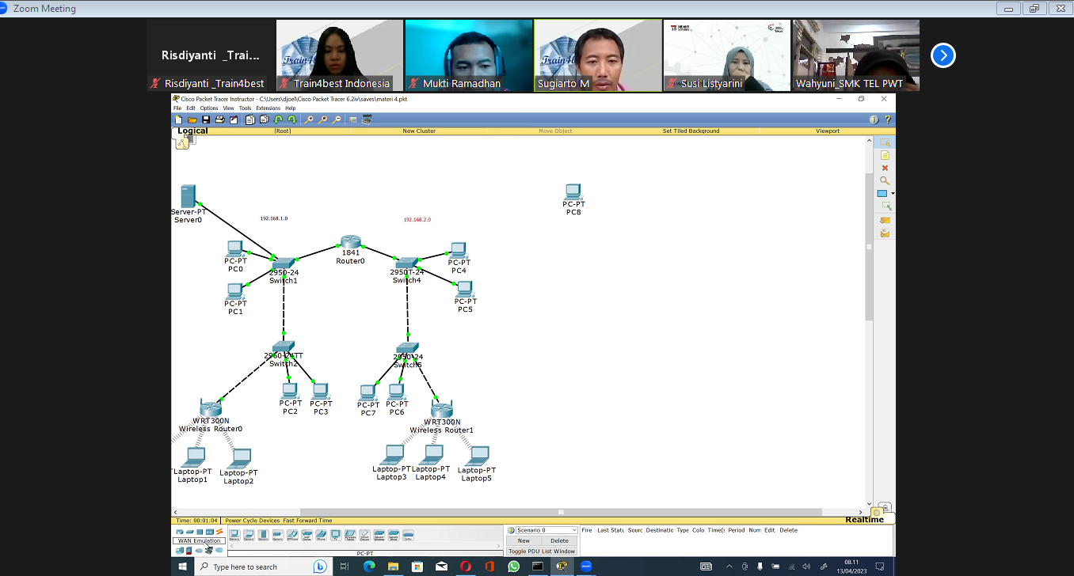Click Set Tiled Background button
Screen dimensions: 1074x576
click(691, 131)
